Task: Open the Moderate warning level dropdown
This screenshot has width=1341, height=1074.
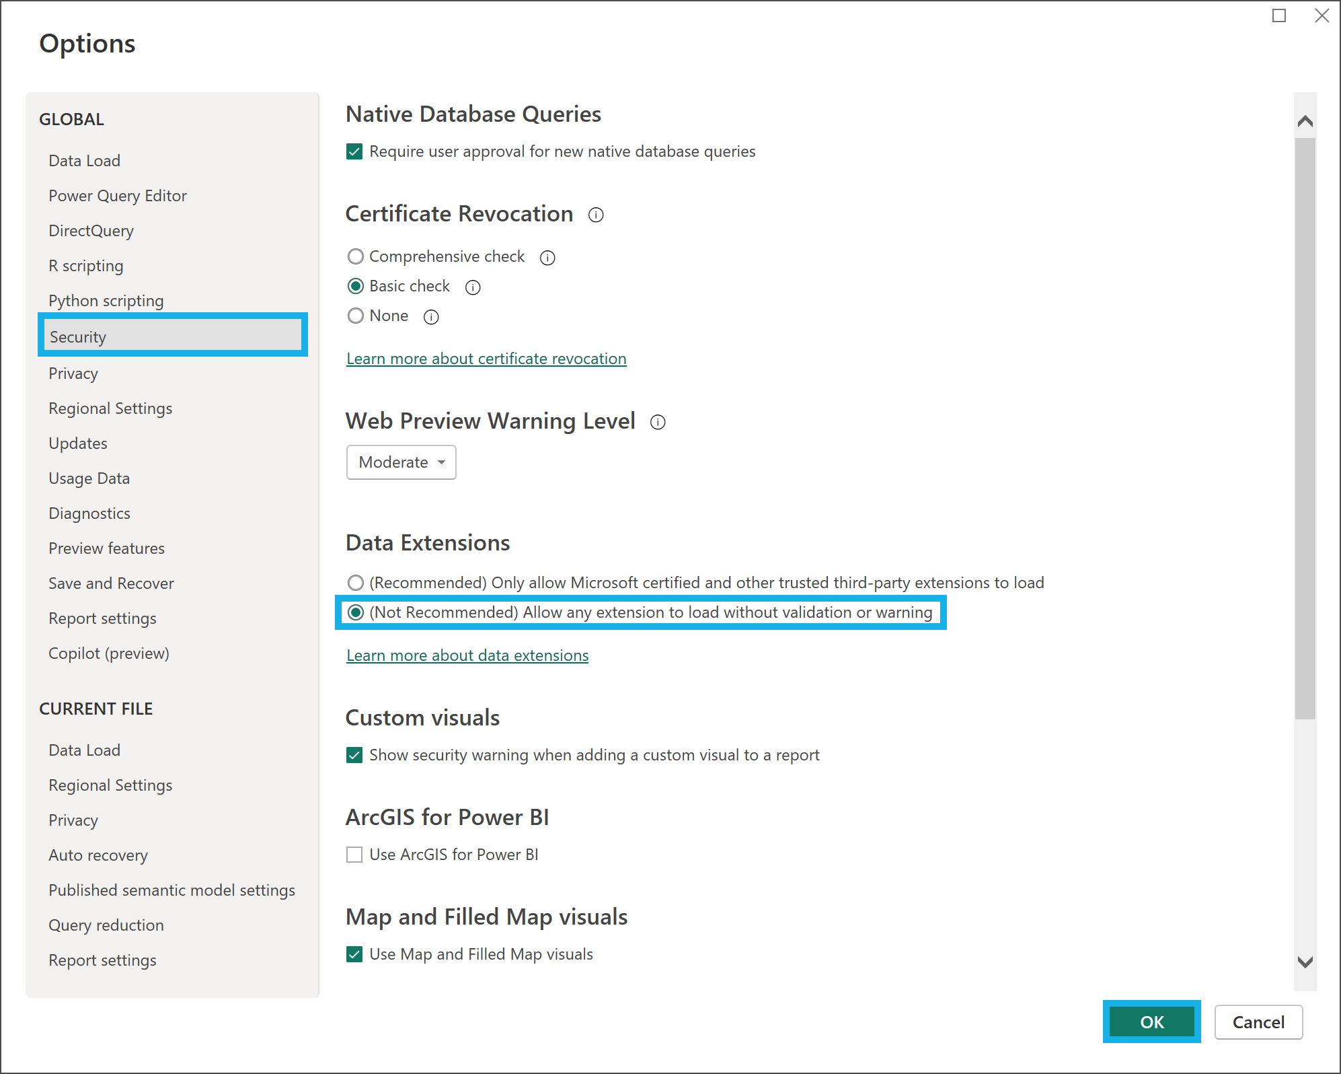Action: pyautogui.click(x=401, y=462)
